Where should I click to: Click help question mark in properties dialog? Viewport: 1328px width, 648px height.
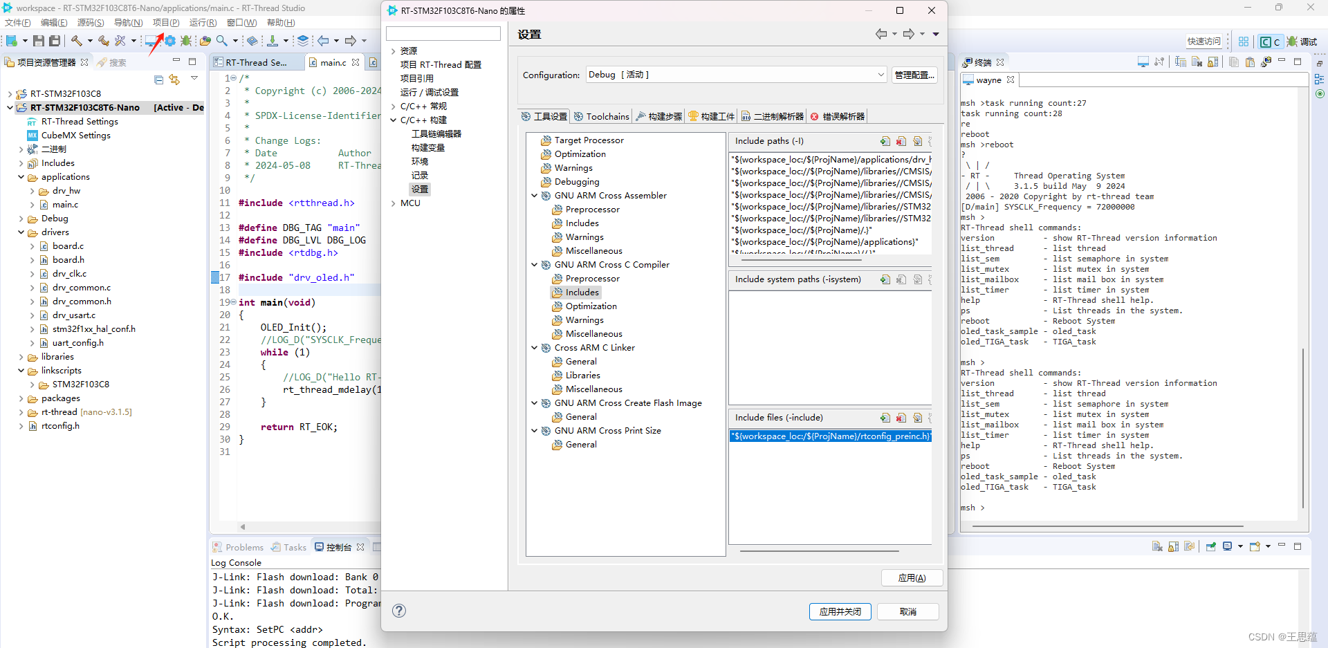point(399,611)
